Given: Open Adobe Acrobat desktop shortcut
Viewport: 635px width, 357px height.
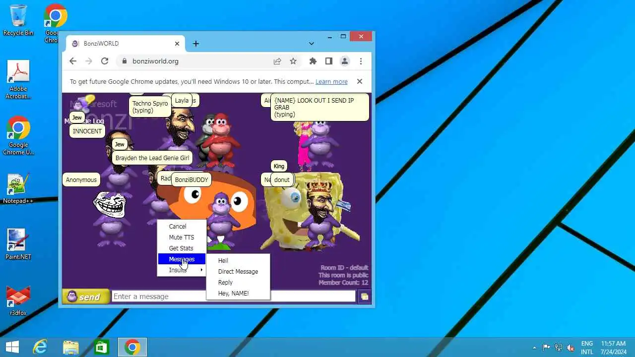Looking at the screenshot, I should tap(18, 79).
